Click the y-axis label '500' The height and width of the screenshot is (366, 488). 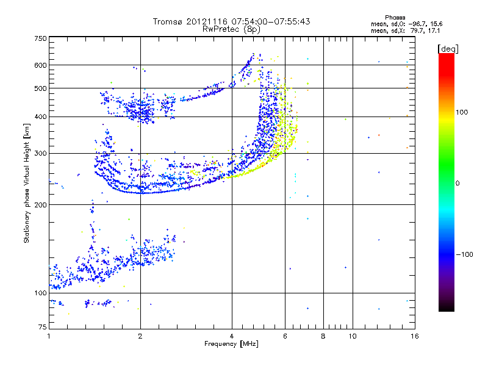40,88
